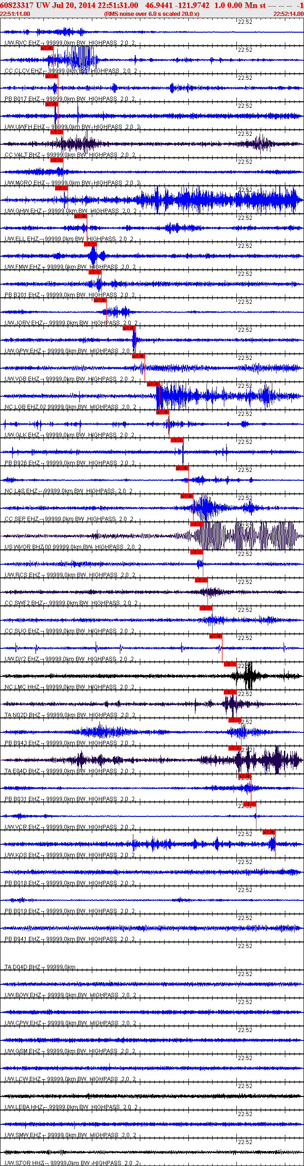Select the pick marker on the UW.FMW waveform

coord(90,244)
